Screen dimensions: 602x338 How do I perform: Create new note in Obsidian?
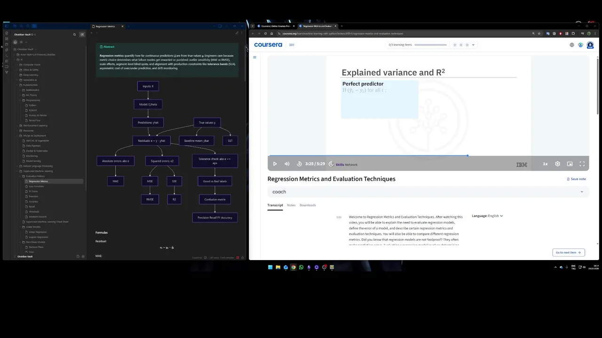pos(82,34)
